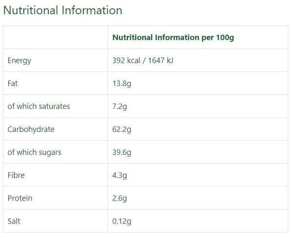The image size is (292, 238).
Task: Click the of which saturates label
Action: coord(39,106)
